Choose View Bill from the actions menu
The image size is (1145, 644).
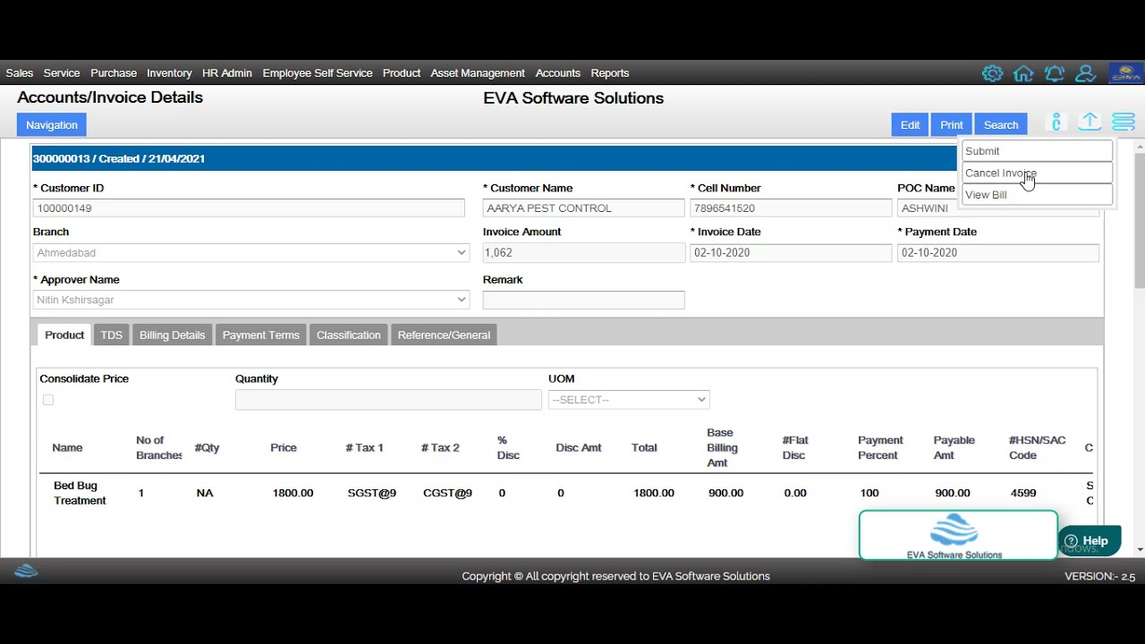(1037, 194)
